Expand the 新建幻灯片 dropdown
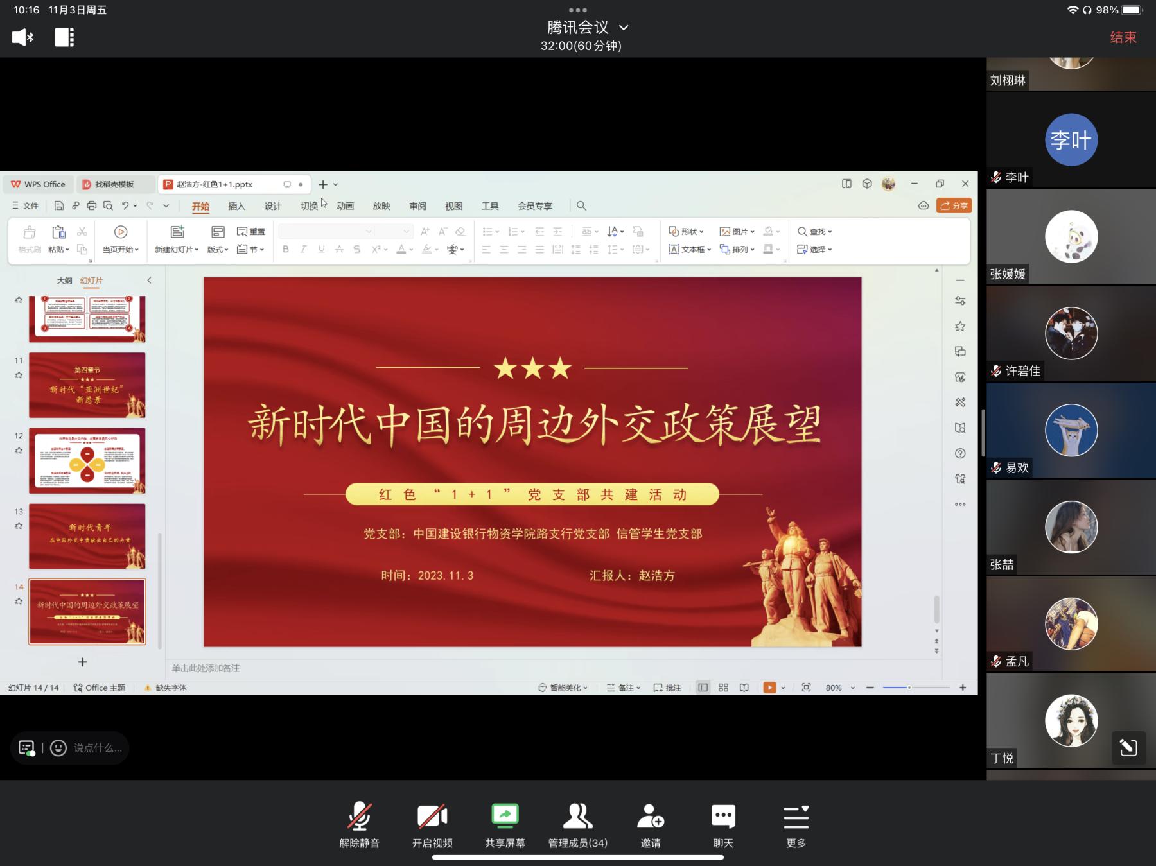 [177, 249]
